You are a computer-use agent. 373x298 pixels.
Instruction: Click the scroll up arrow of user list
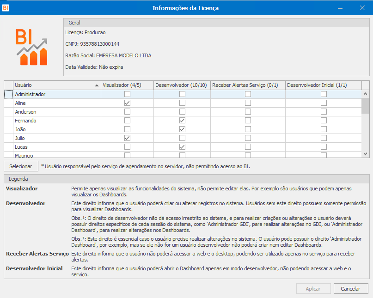click(x=366, y=94)
